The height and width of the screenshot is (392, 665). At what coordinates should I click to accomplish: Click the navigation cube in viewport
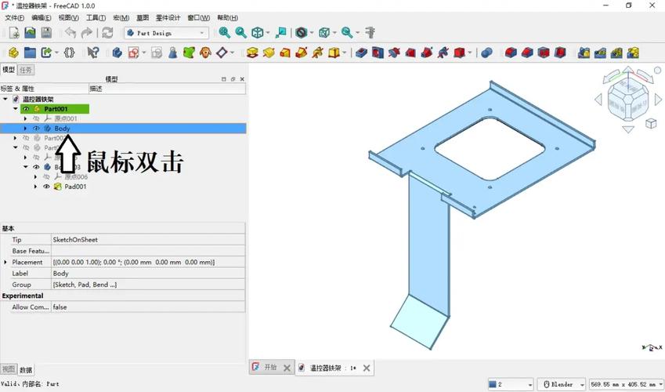coord(628,100)
